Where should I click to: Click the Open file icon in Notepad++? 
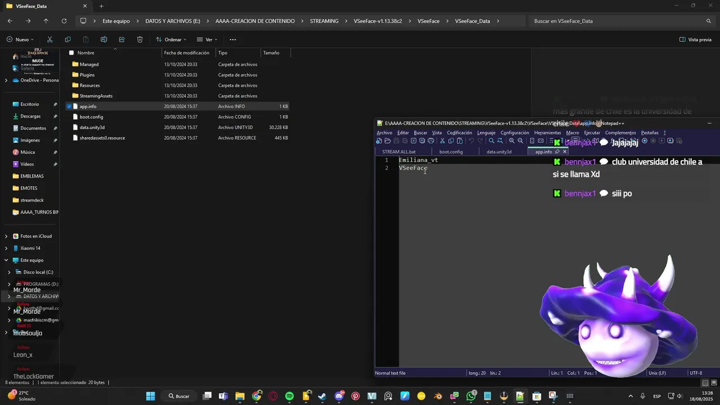coord(388,141)
